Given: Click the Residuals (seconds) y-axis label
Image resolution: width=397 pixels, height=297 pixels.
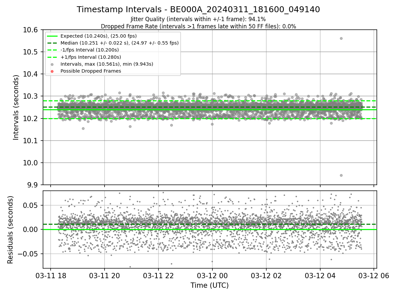Looking at the screenshot, I should click(x=10, y=230).
